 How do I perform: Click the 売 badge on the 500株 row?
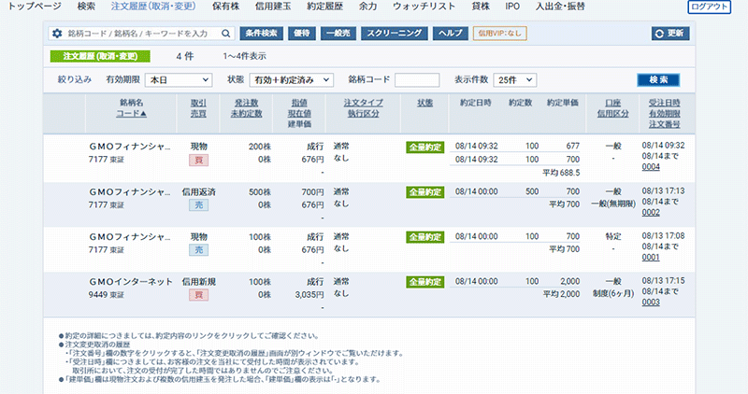pos(198,205)
